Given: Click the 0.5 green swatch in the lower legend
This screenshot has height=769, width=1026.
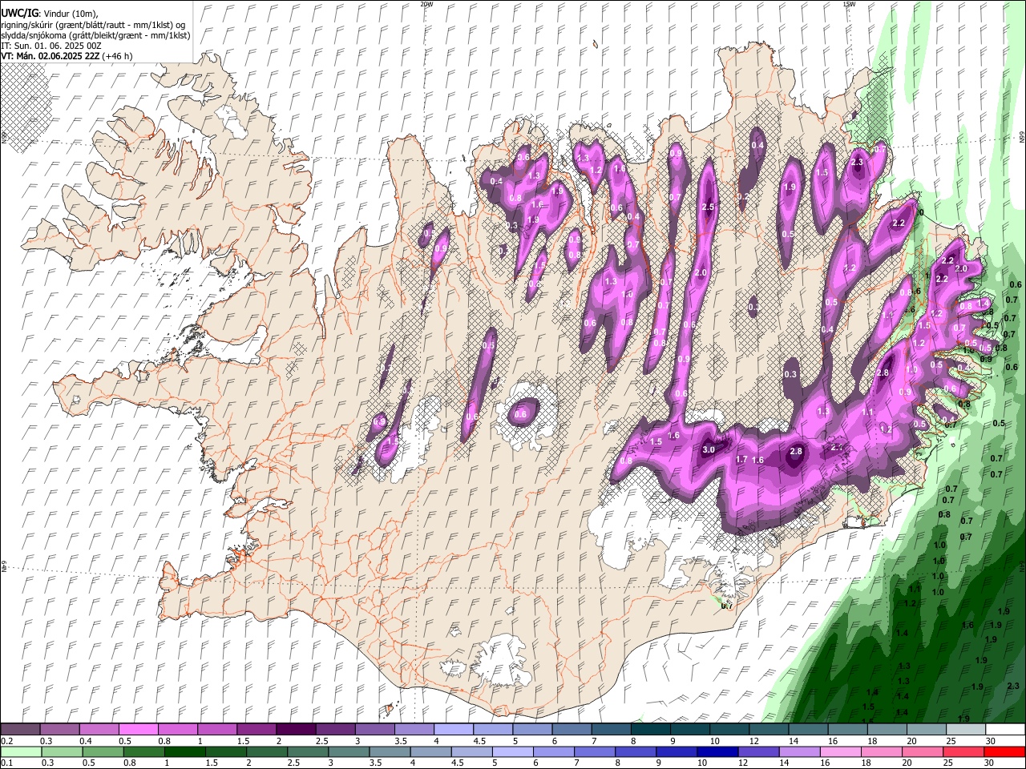Looking at the screenshot, I should point(103,752).
